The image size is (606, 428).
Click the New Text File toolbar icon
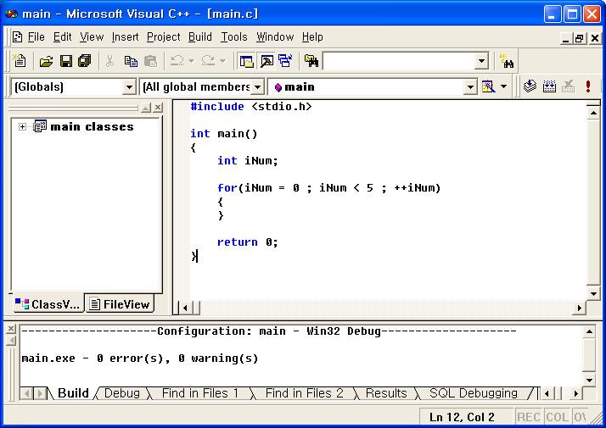point(20,61)
